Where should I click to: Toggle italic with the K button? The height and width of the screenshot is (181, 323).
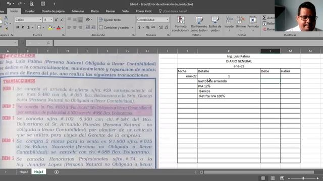[x=23, y=27]
